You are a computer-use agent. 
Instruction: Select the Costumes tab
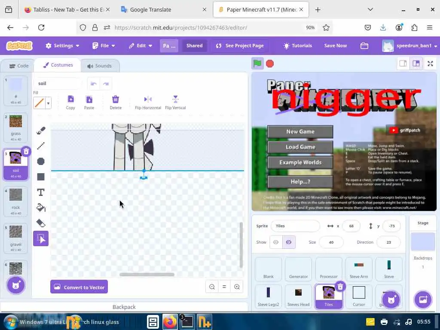pos(58,65)
